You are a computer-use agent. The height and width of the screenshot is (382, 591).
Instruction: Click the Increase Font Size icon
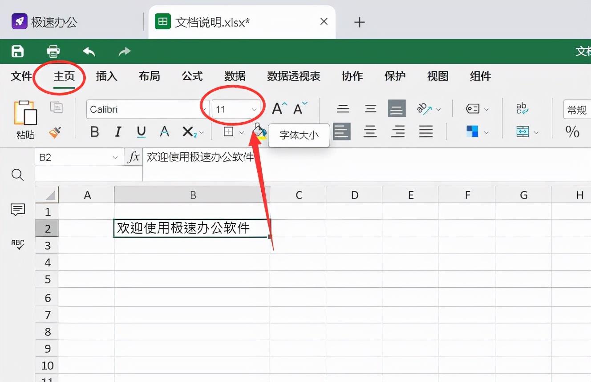[x=279, y=109]
